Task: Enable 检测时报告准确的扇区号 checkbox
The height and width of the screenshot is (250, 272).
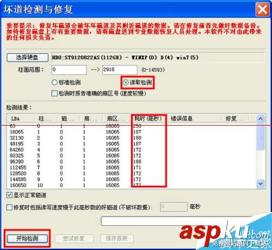Action: 54,93
